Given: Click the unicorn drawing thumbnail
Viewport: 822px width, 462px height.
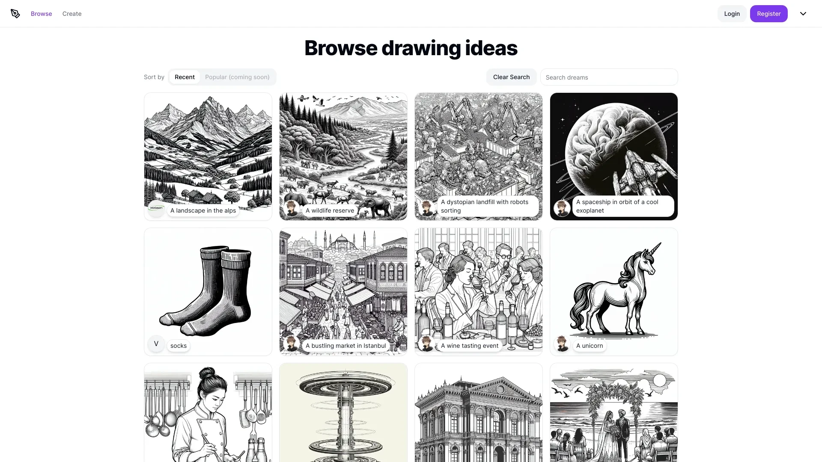Looking at the screenshot, I should pyautogui.click(x=614, y=291).
